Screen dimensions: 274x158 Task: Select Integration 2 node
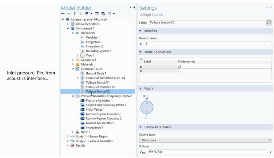tap(94, 47)
